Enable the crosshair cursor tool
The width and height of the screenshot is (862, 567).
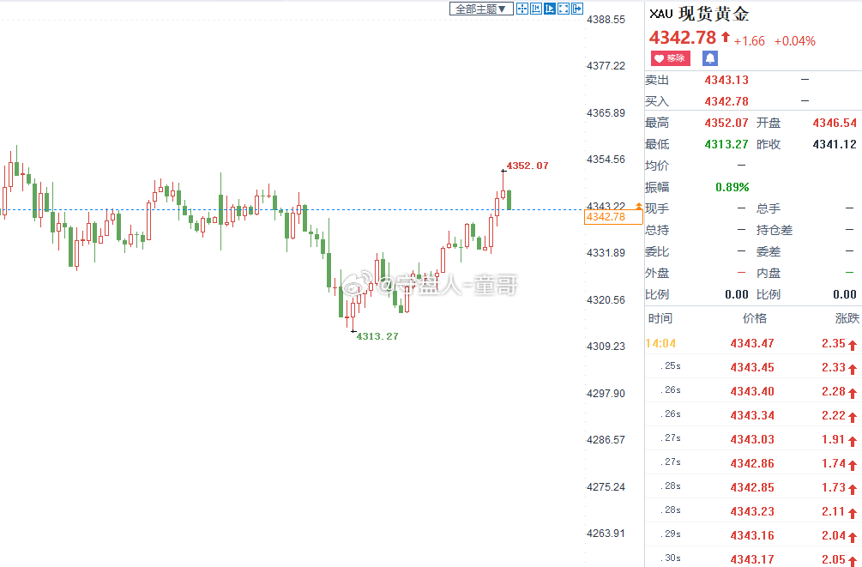[x=522, y=9]
